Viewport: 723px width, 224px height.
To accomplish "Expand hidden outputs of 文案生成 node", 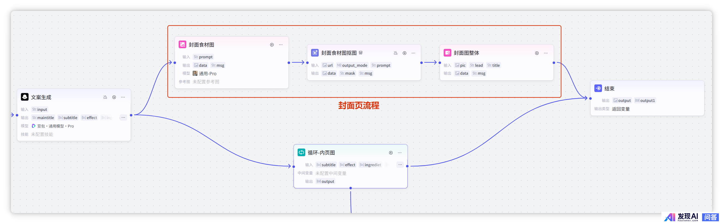I will point(123,118).
